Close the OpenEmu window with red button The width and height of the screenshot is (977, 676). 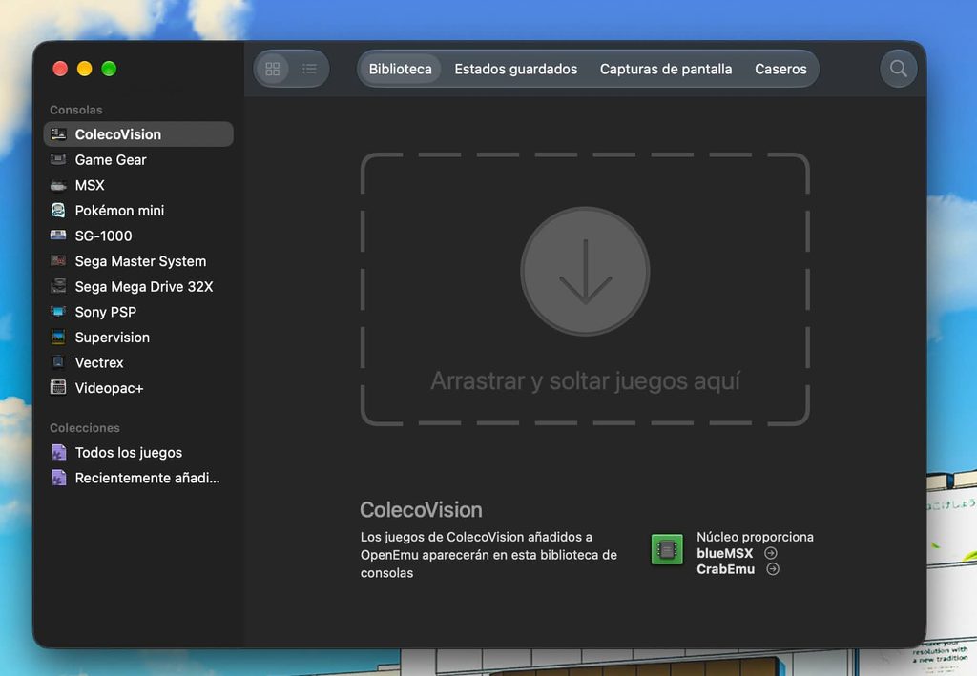pos(60,69)
